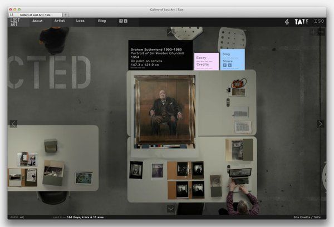The height and width of the screenshot is (227, 334).
Task: Click the Tate logo
Action: (301, 22)
